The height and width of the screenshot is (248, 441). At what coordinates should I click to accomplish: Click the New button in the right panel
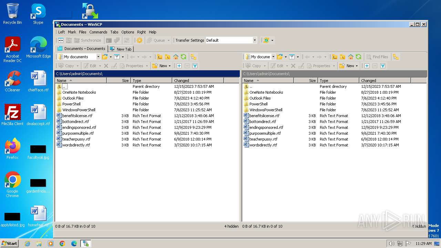pyautogui.click(x=347, y=66)
